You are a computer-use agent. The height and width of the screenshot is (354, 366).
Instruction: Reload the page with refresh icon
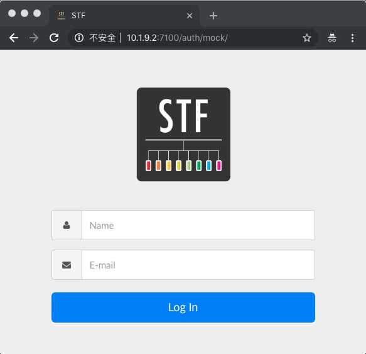(x=54, y=38)
